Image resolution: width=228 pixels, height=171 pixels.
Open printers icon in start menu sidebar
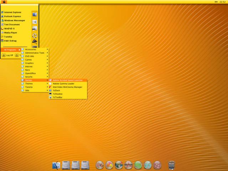[35, 28]
